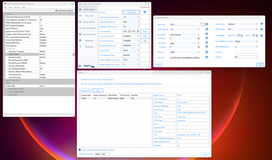
Task: Open Tools menu in Debug Tool
Action: click(x=10, y=7)
